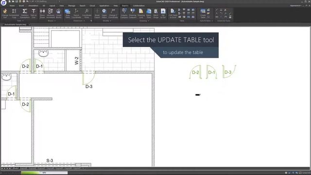Open the Collaboration ribbon tab
311x175 pixels.
coord(138,5)
